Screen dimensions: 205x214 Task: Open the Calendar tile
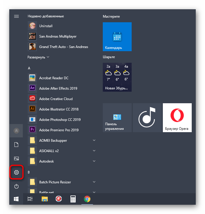click(x=117, y=37)
